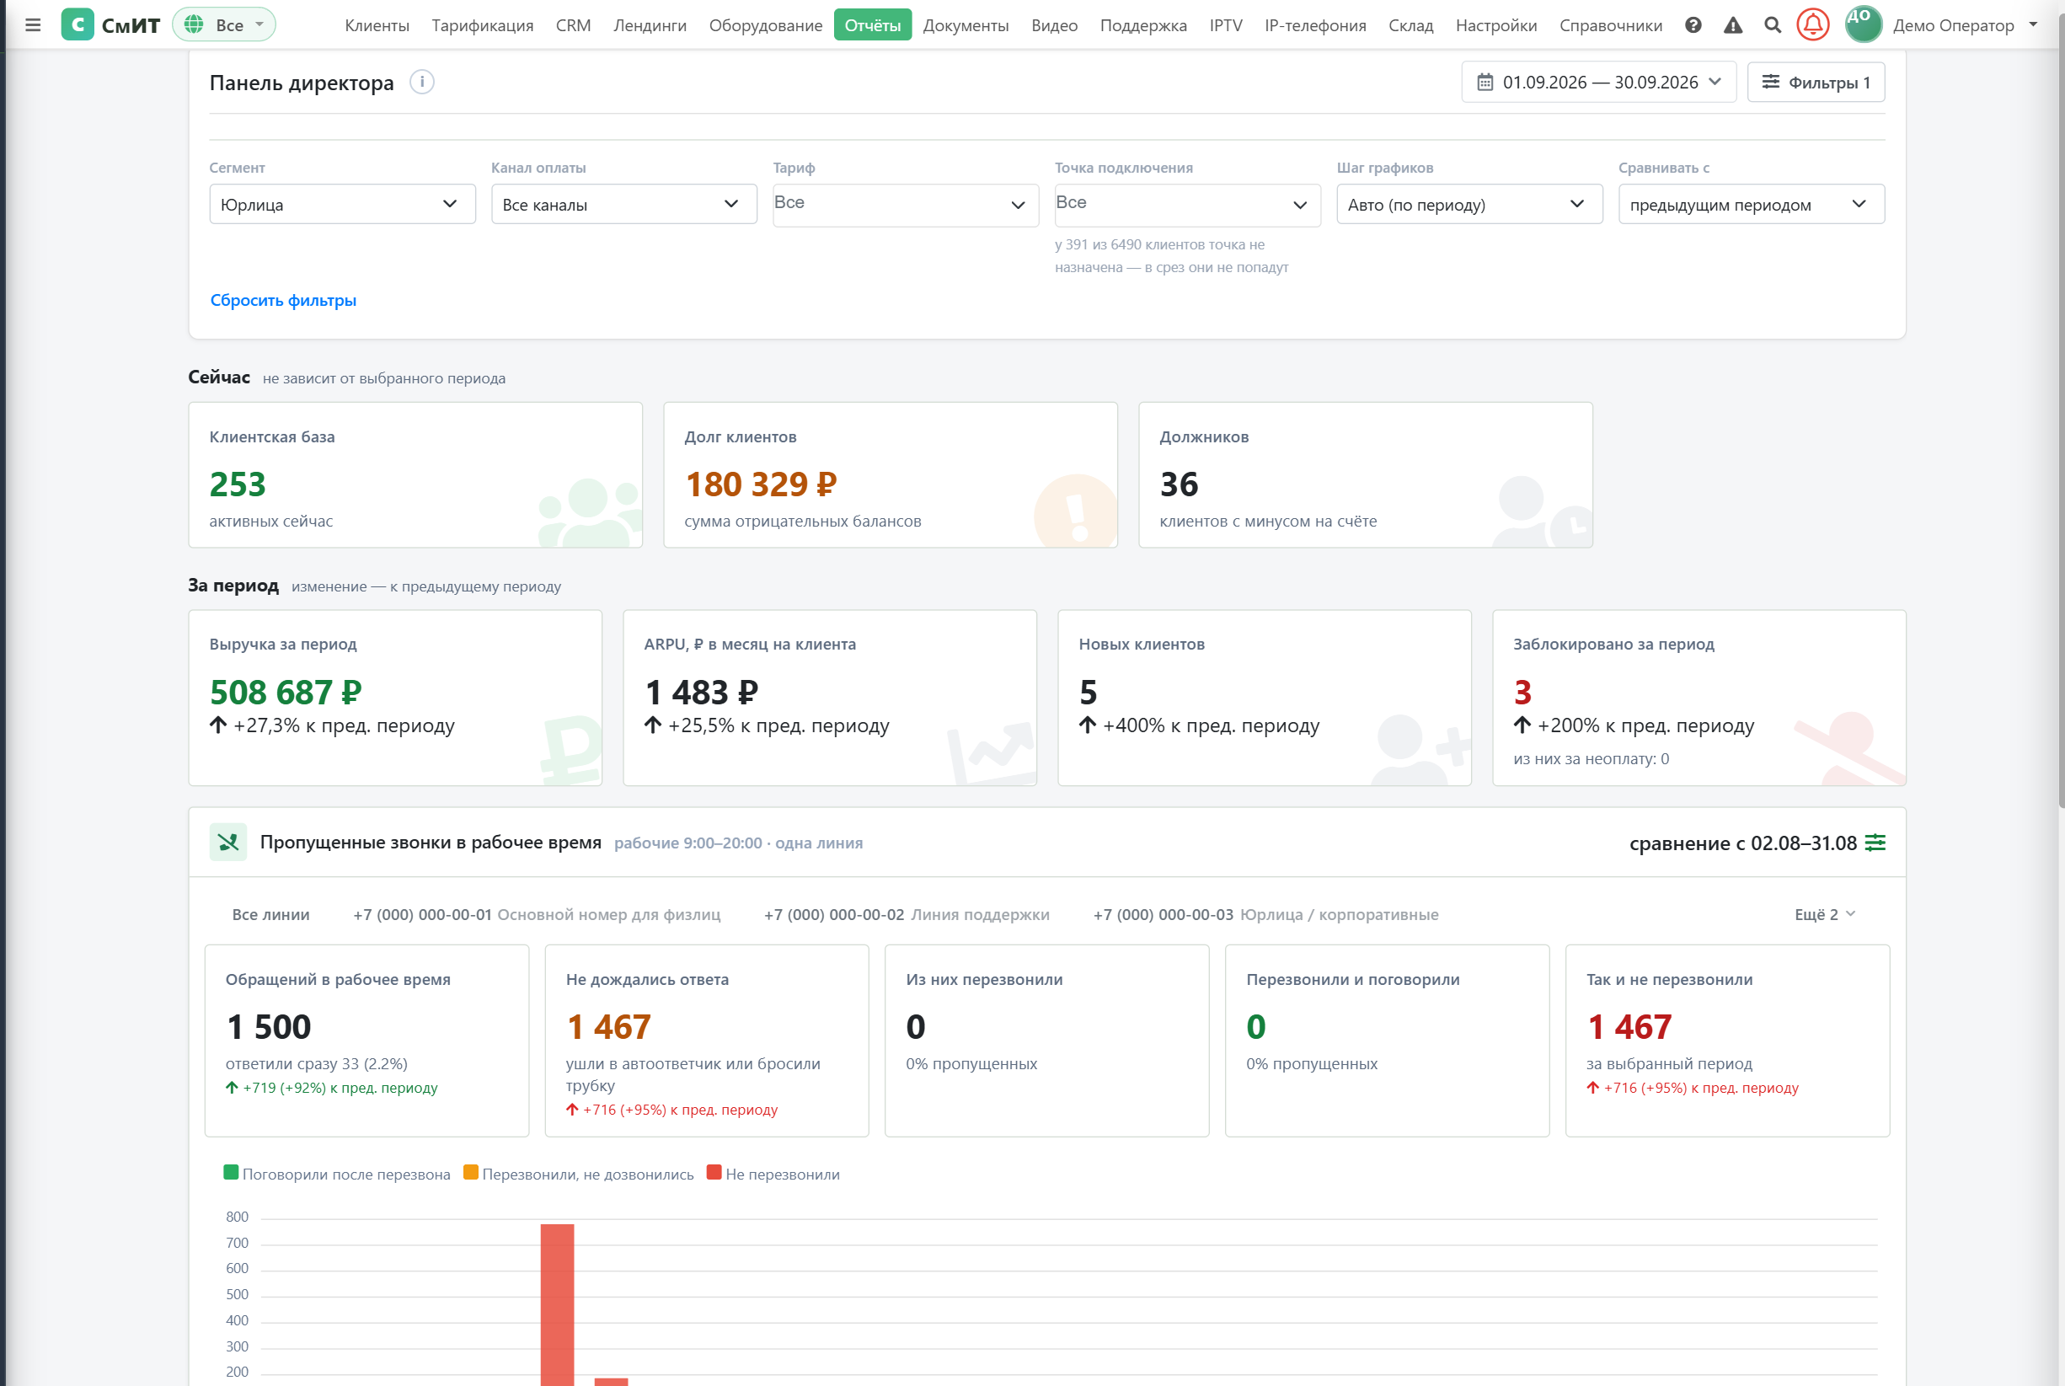Viewport: 2065px width, 1386px height.
Task: Click the Долг клиентов value 180 329 ₽
Action: [760, 484]
